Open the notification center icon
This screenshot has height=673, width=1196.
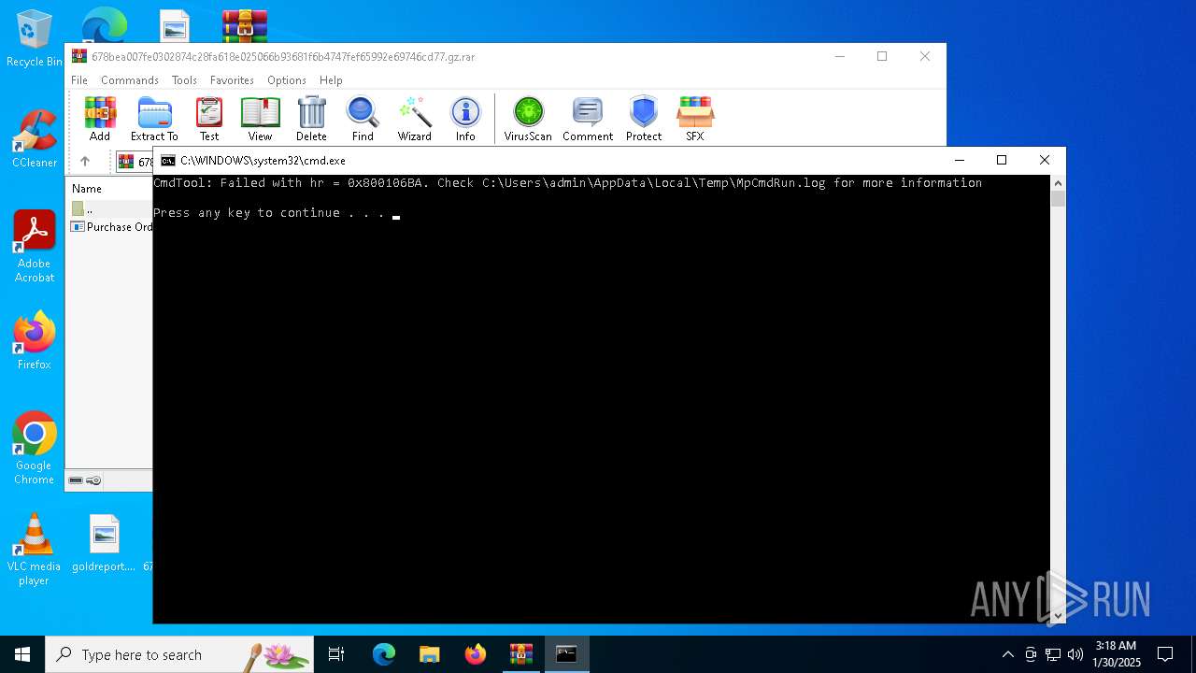(x=1165, y=654)
